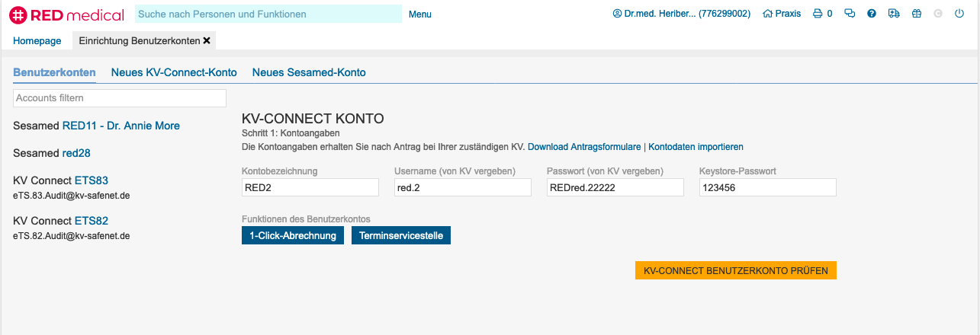Image resolution: width=980 pixels, height=335 pixels.
Task: Click the Kontodaten importieren link
Action: (x=696, y=146)
